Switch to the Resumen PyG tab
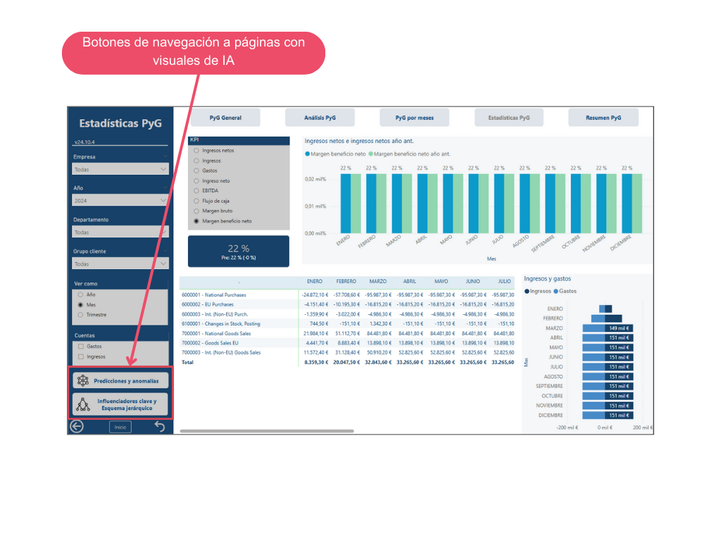This screenshot has height=541, width=721. pyautogui.click(x=603, y=118)
